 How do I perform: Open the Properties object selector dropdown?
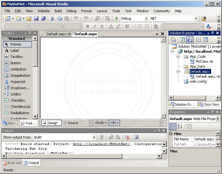pyautogui.click(x=218, y=119)
